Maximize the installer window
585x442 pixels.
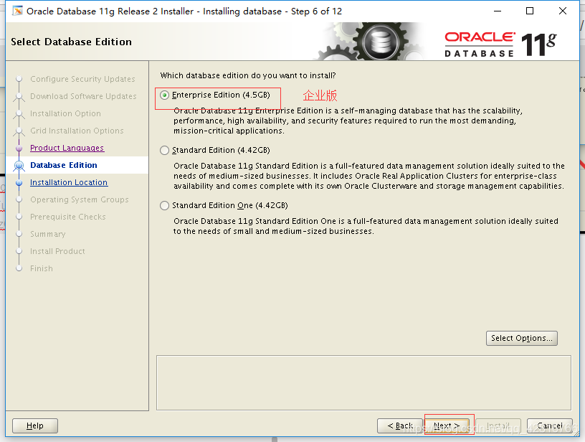530,11
